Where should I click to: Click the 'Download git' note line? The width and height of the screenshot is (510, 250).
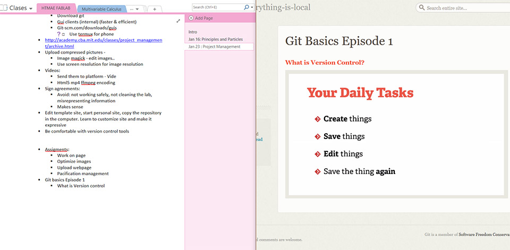click(70, 15)
